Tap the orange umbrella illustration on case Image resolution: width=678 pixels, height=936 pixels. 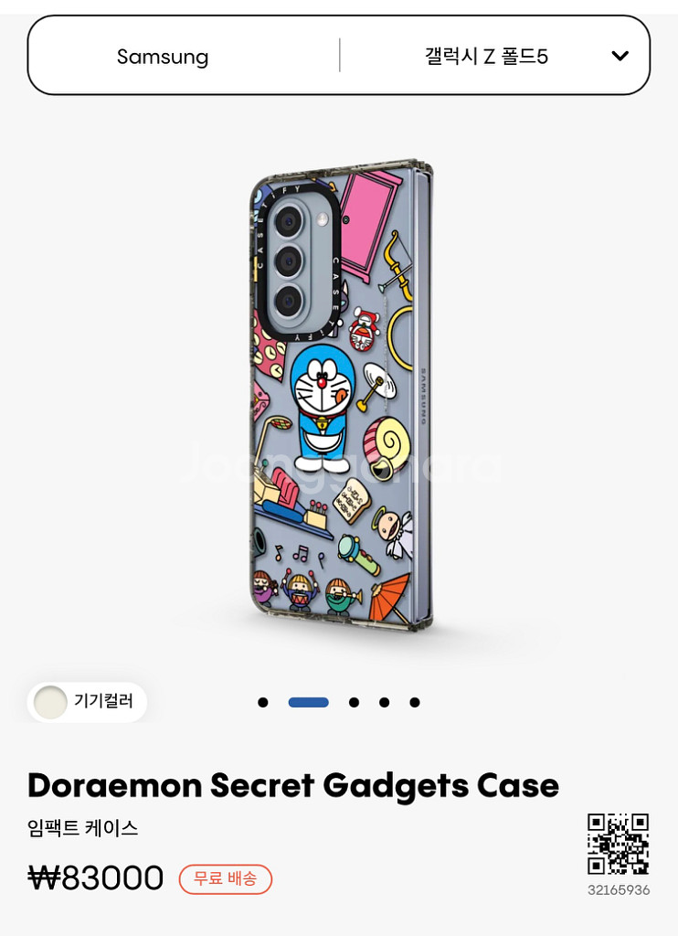pyautogui.click(x=391, y=598)
